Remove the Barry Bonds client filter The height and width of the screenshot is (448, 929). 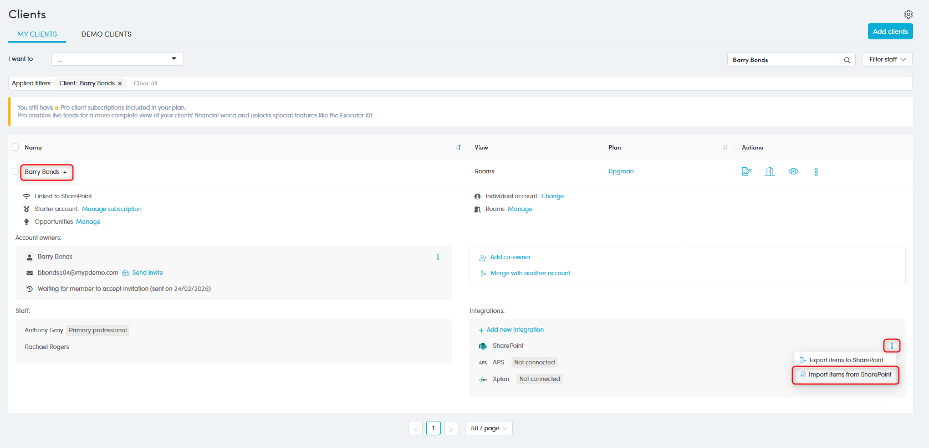click(120, 84)
